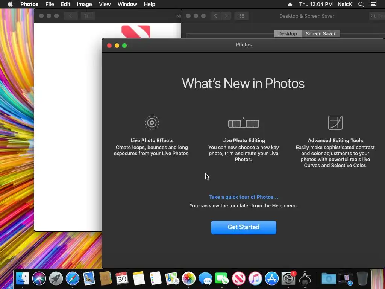This screenshot has width=385, height=289.
Task: Follow 'Take a quick tour of Photos...' link
Action: click(x=244, y=197)
